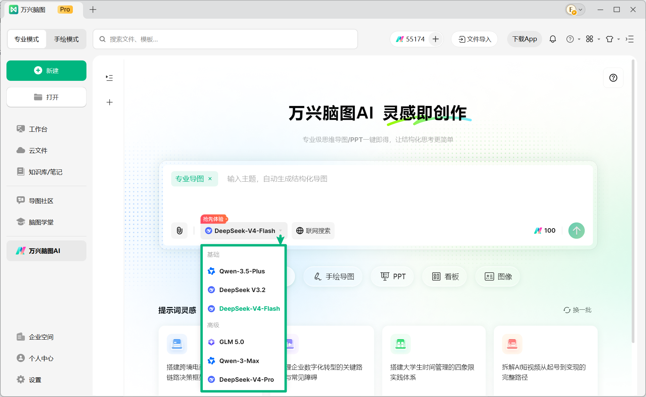Choose 手绘导图 creation type
Image resolution: width=646 pixels, height=397 pixels.
pyautogui.click(x=333, y=276)
